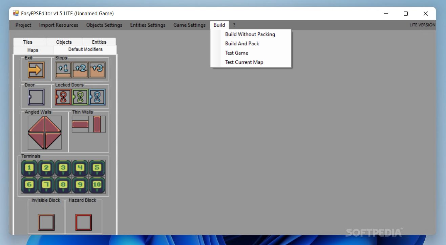Select Terminal 4 icon
Screen dimensions: 446x245
[80, 168]
